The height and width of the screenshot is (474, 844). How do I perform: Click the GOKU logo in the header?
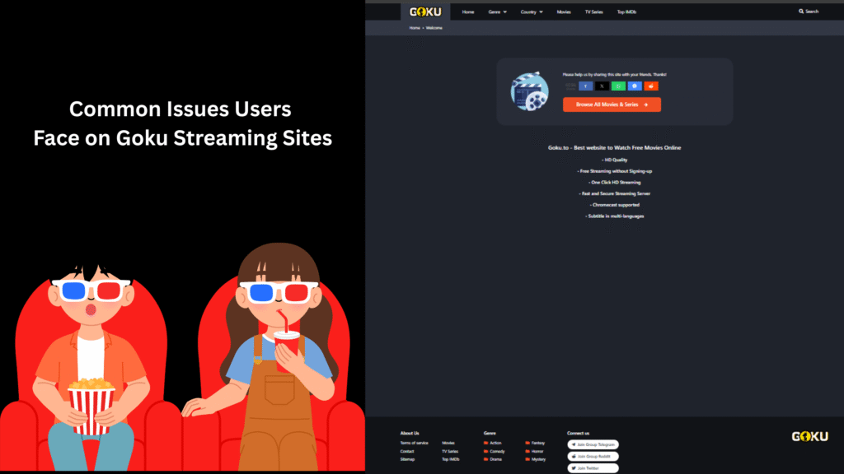point(425,12)
